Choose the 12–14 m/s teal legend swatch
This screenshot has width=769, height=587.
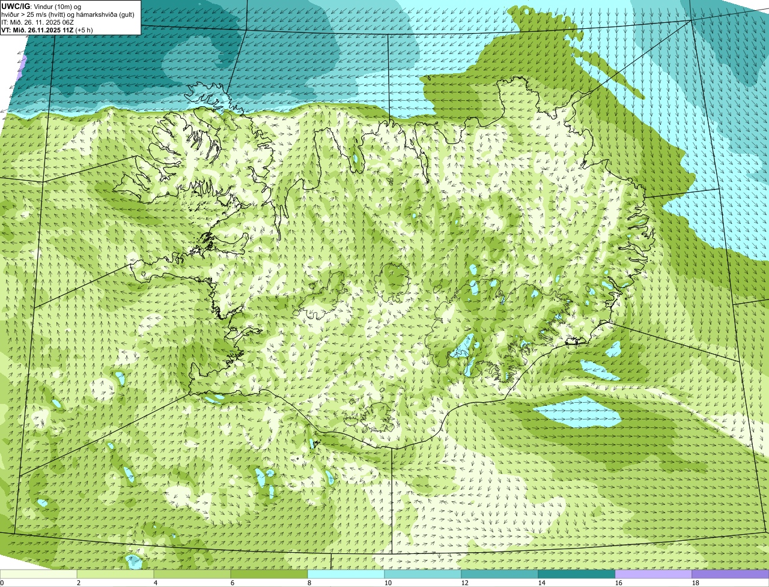[x=500, y=574]
